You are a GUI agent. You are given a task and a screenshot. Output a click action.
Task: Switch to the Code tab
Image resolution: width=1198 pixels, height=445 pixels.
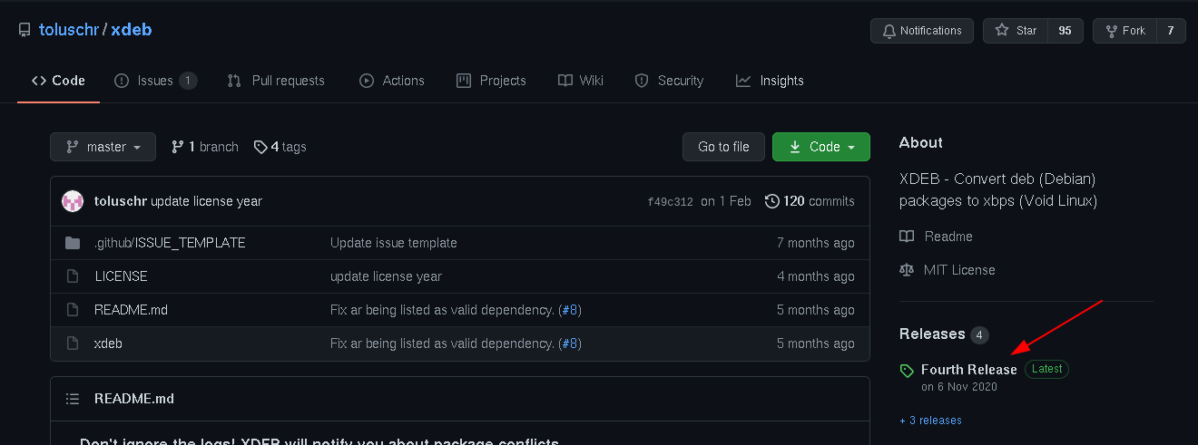click(58, 81)
